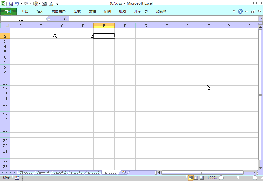Image resolution: width=263 pixels, height=181 pixels.
Task: Click the Insert Function fx icon
Action: 65,19
